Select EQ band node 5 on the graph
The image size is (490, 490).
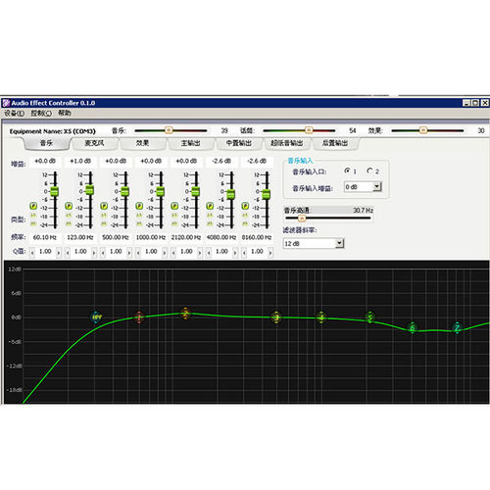[369, 318]
